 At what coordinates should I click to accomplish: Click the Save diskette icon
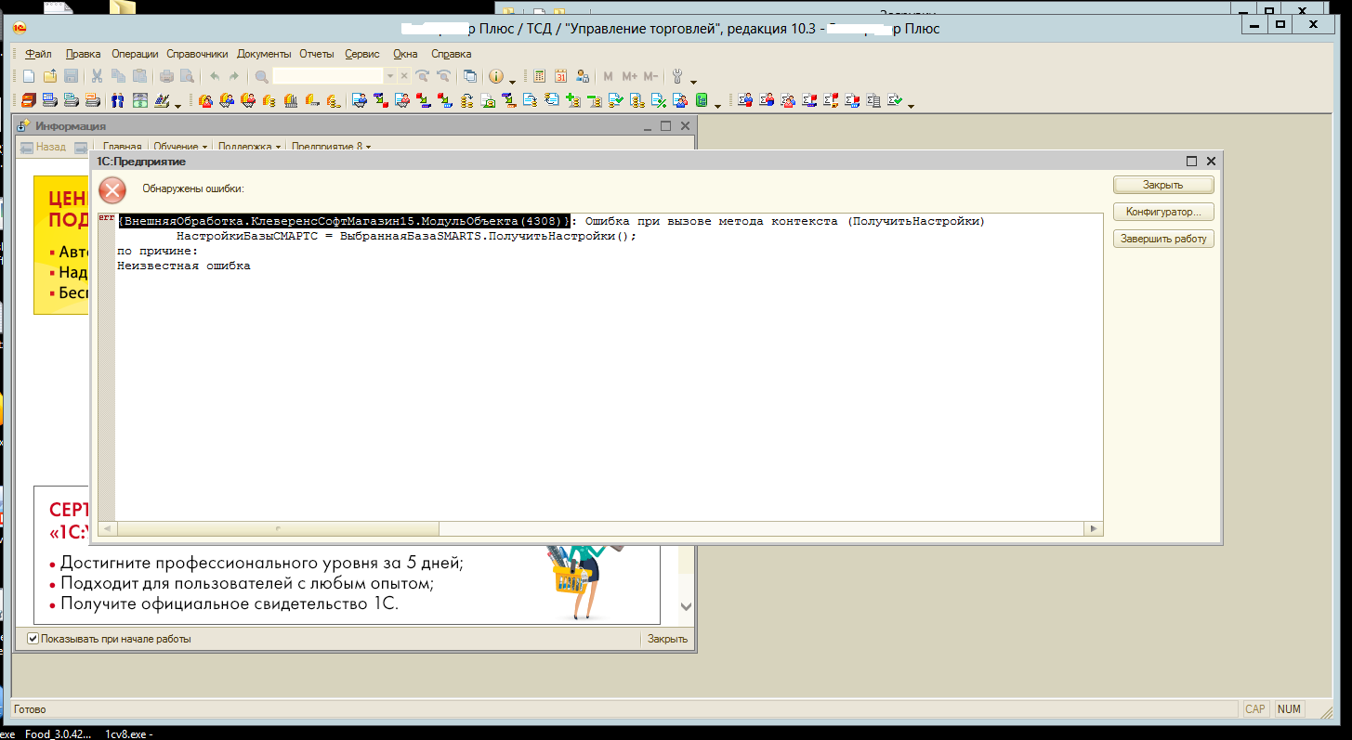71,76
